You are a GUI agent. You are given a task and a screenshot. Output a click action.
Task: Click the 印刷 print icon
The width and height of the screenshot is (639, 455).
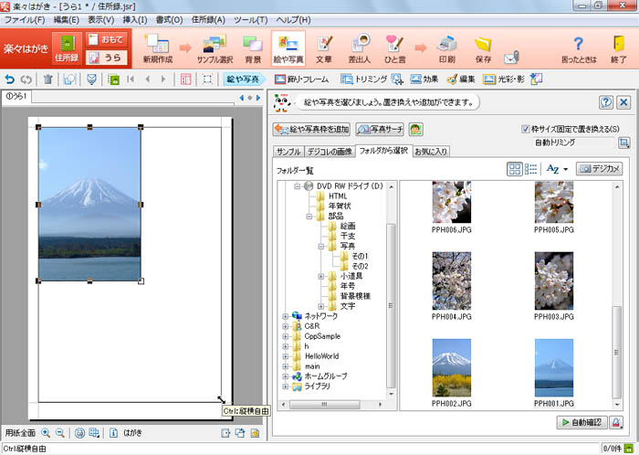click(x=446, y=48)
